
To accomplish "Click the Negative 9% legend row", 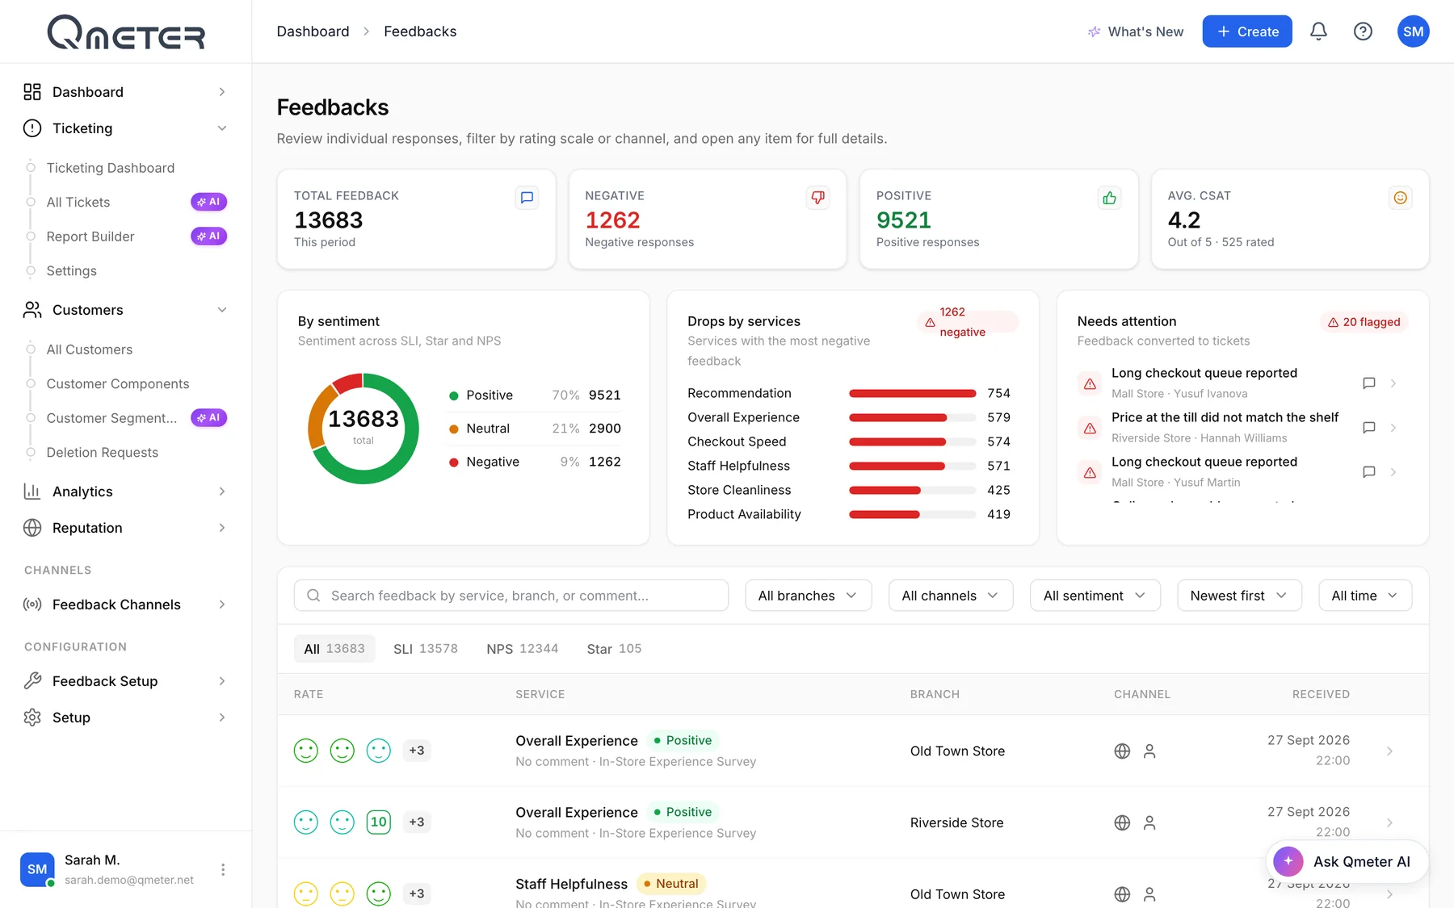I will pyautogui.click(x=535, y=462).
